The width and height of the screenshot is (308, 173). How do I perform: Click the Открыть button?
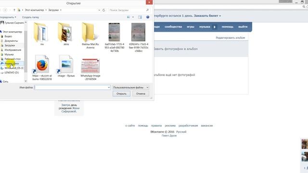click(x=121, y=94)
